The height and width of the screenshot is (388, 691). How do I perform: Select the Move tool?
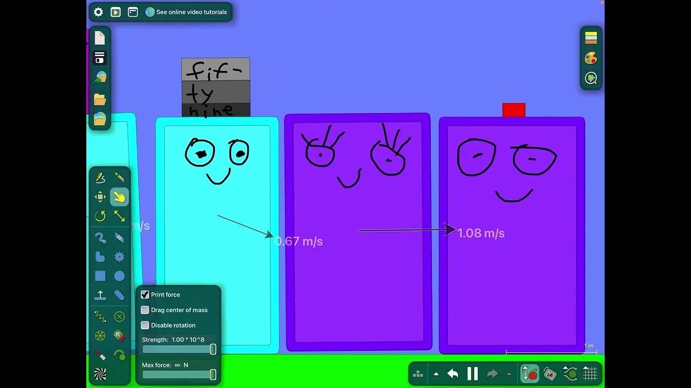pos(100,197)
